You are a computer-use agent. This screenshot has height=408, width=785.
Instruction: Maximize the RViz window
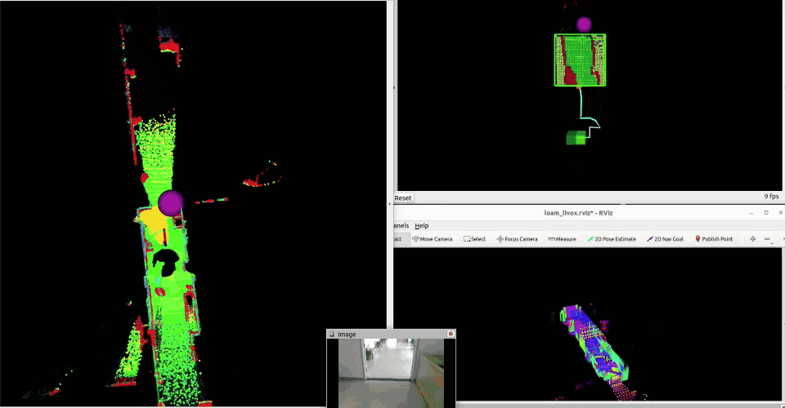[766, 212]
